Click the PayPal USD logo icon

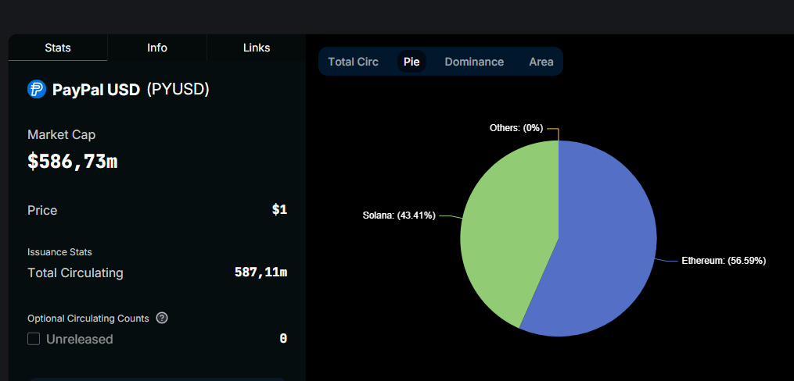pyautogui.click(x=37, y=90)
